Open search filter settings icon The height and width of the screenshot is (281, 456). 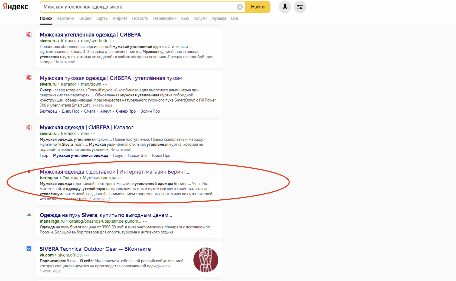[x=300, y=7]
